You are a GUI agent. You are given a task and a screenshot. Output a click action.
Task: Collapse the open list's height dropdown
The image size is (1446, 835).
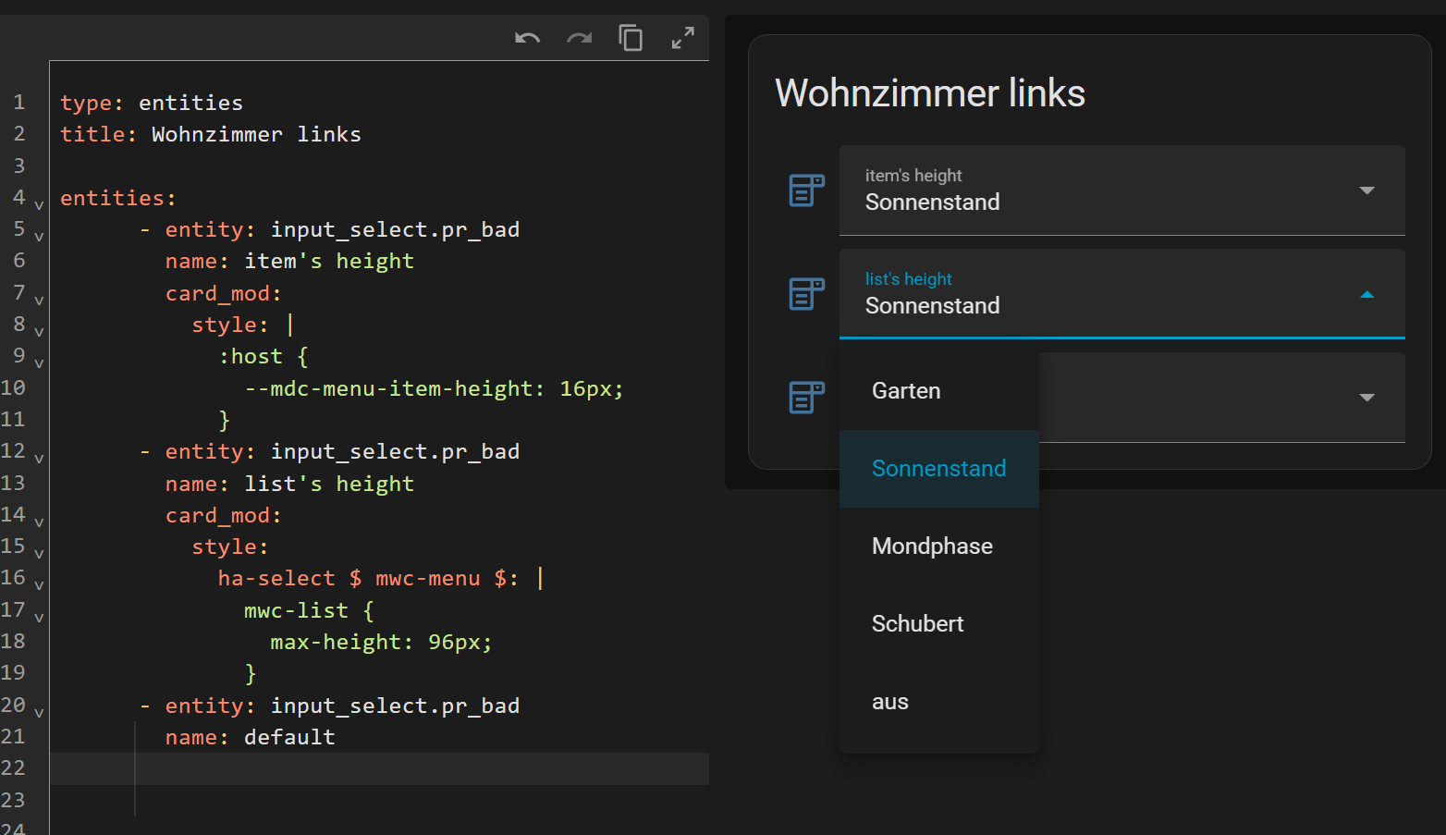1366,294
